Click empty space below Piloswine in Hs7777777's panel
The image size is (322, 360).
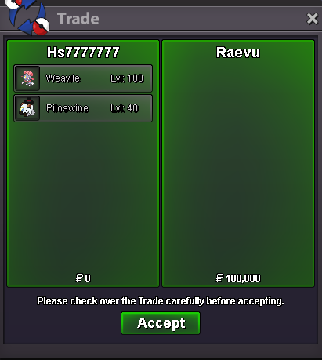coord(83,196)
